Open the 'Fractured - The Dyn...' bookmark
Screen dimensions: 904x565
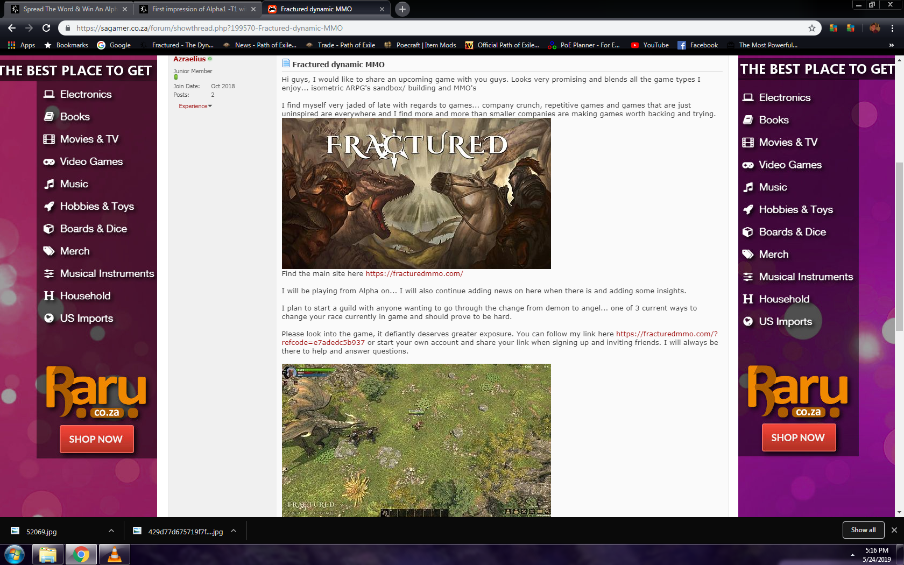tap(177, 45)
